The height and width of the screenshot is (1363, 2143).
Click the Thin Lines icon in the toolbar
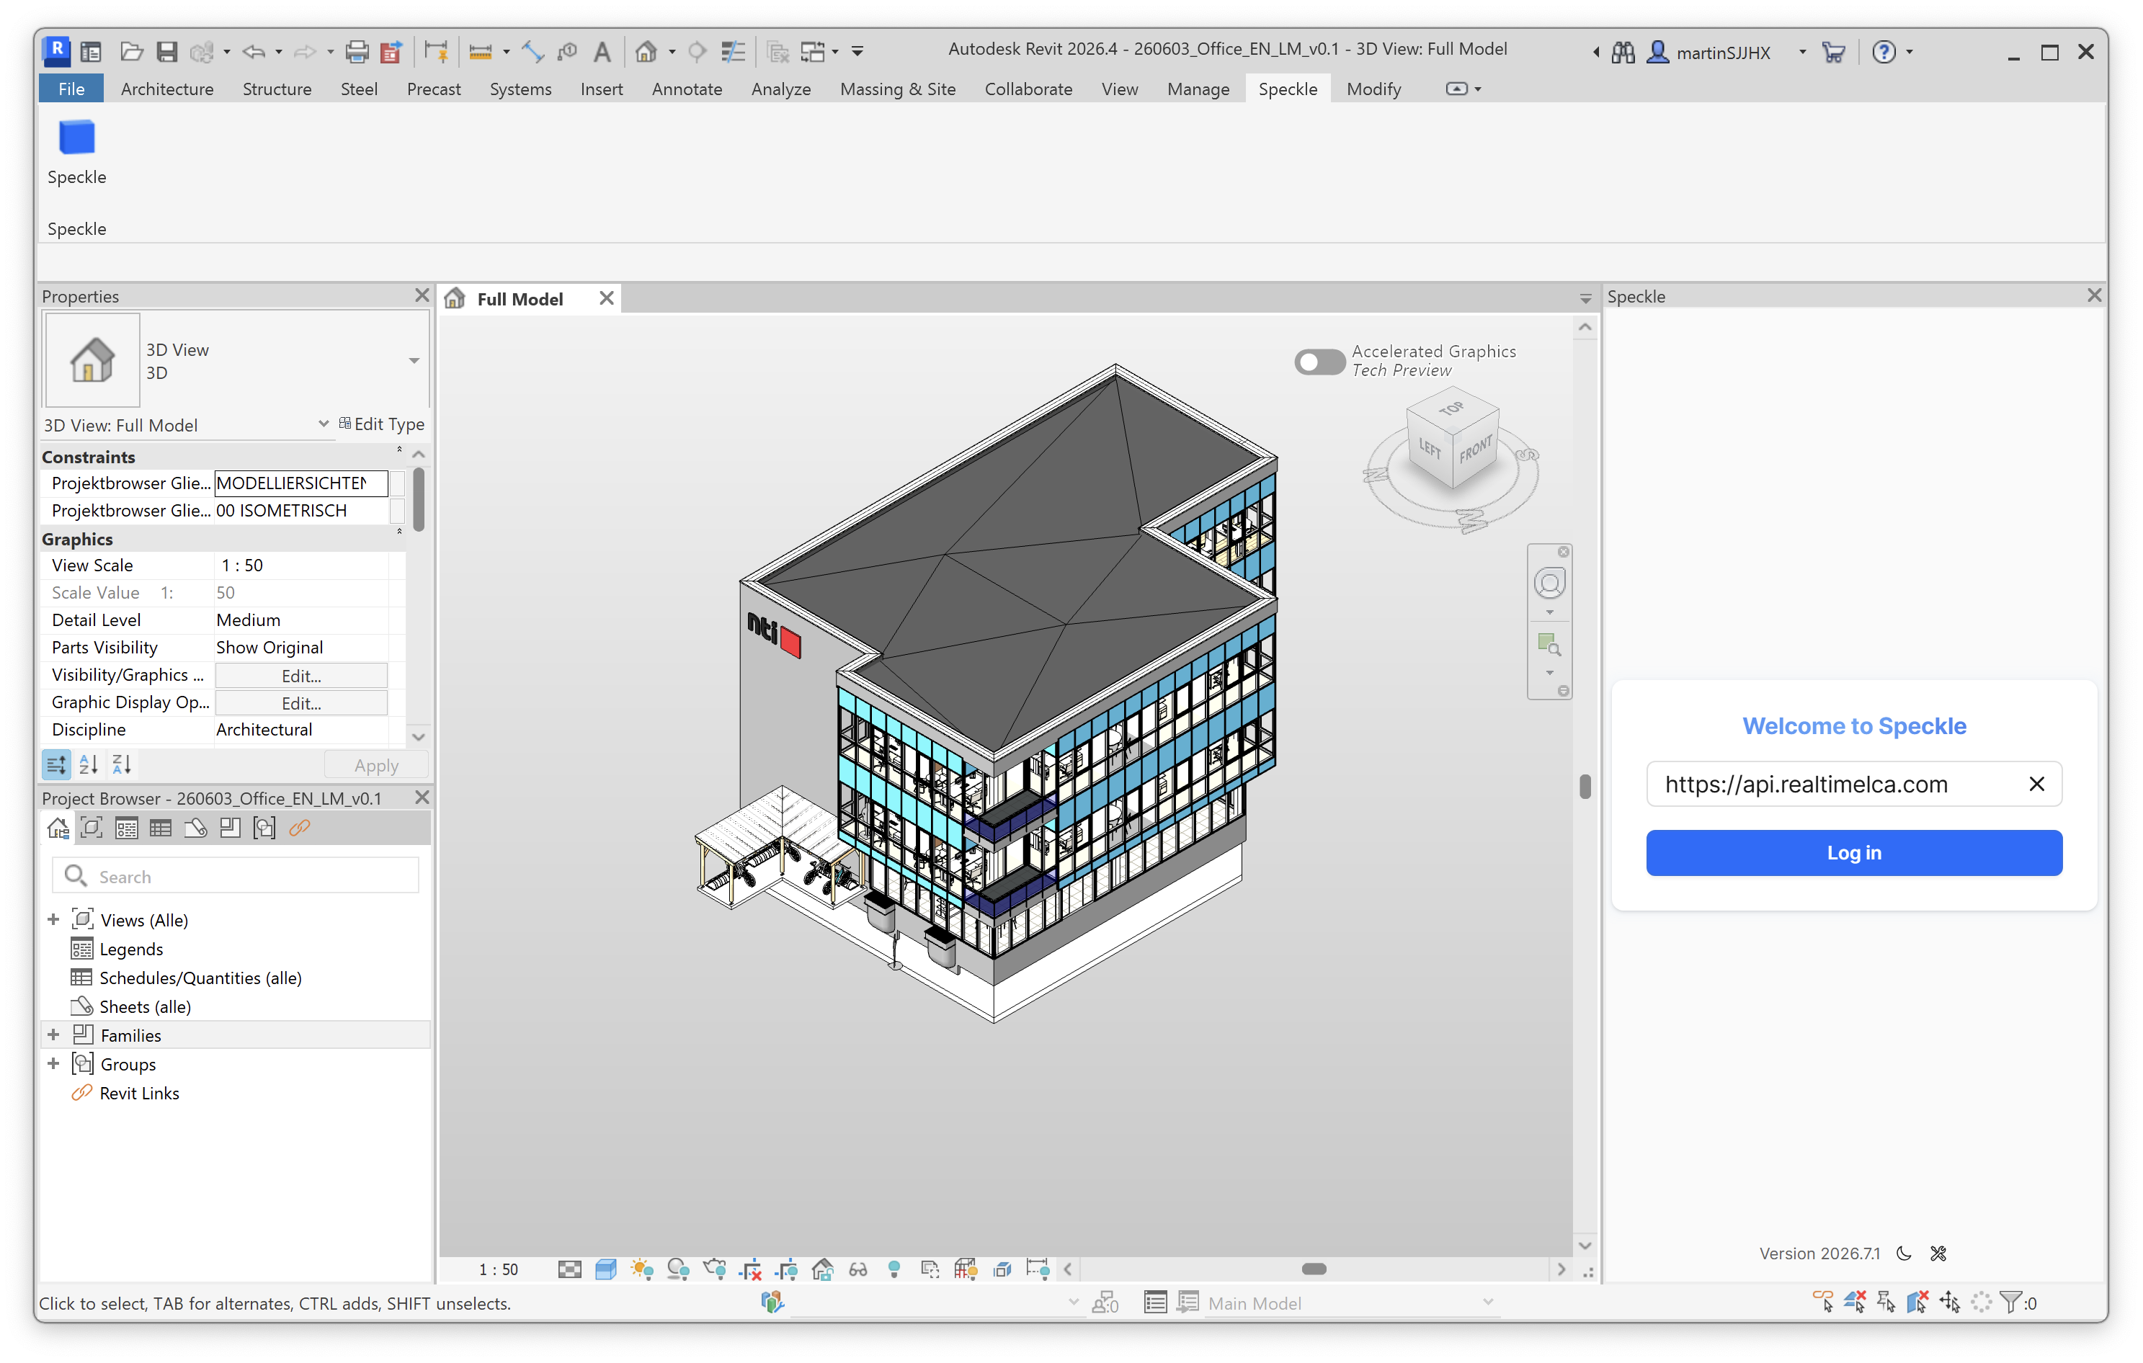(732, 52)
